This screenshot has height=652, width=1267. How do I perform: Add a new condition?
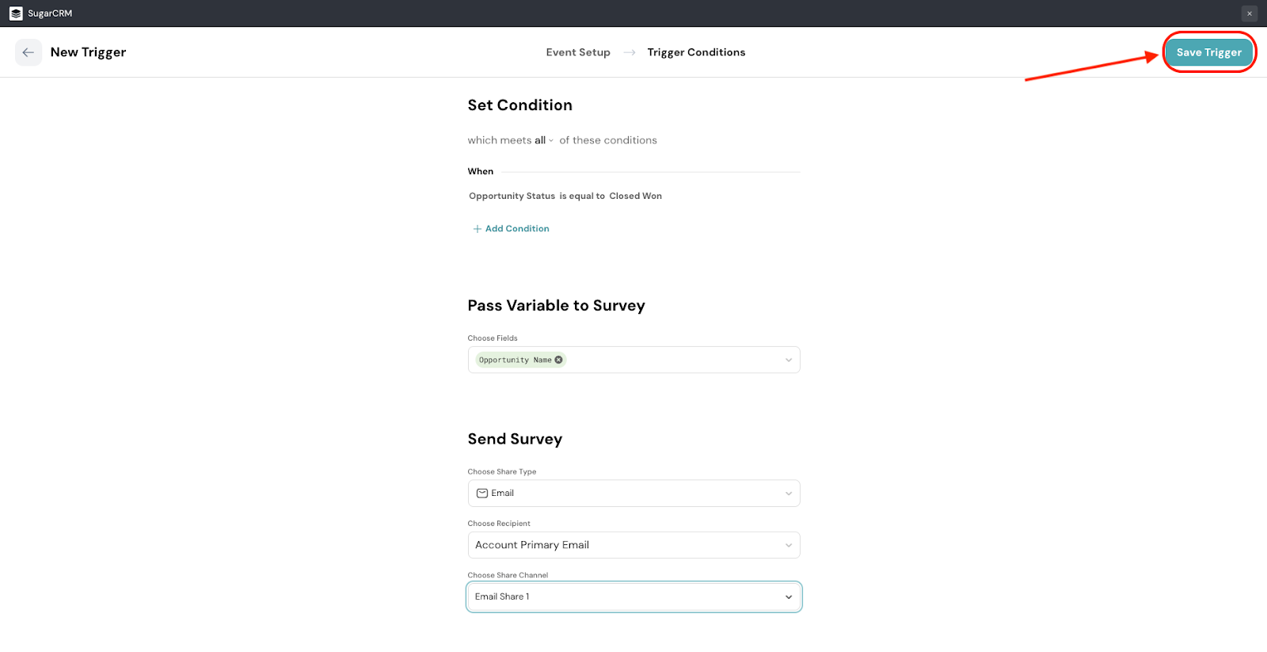tap(516, 229)
